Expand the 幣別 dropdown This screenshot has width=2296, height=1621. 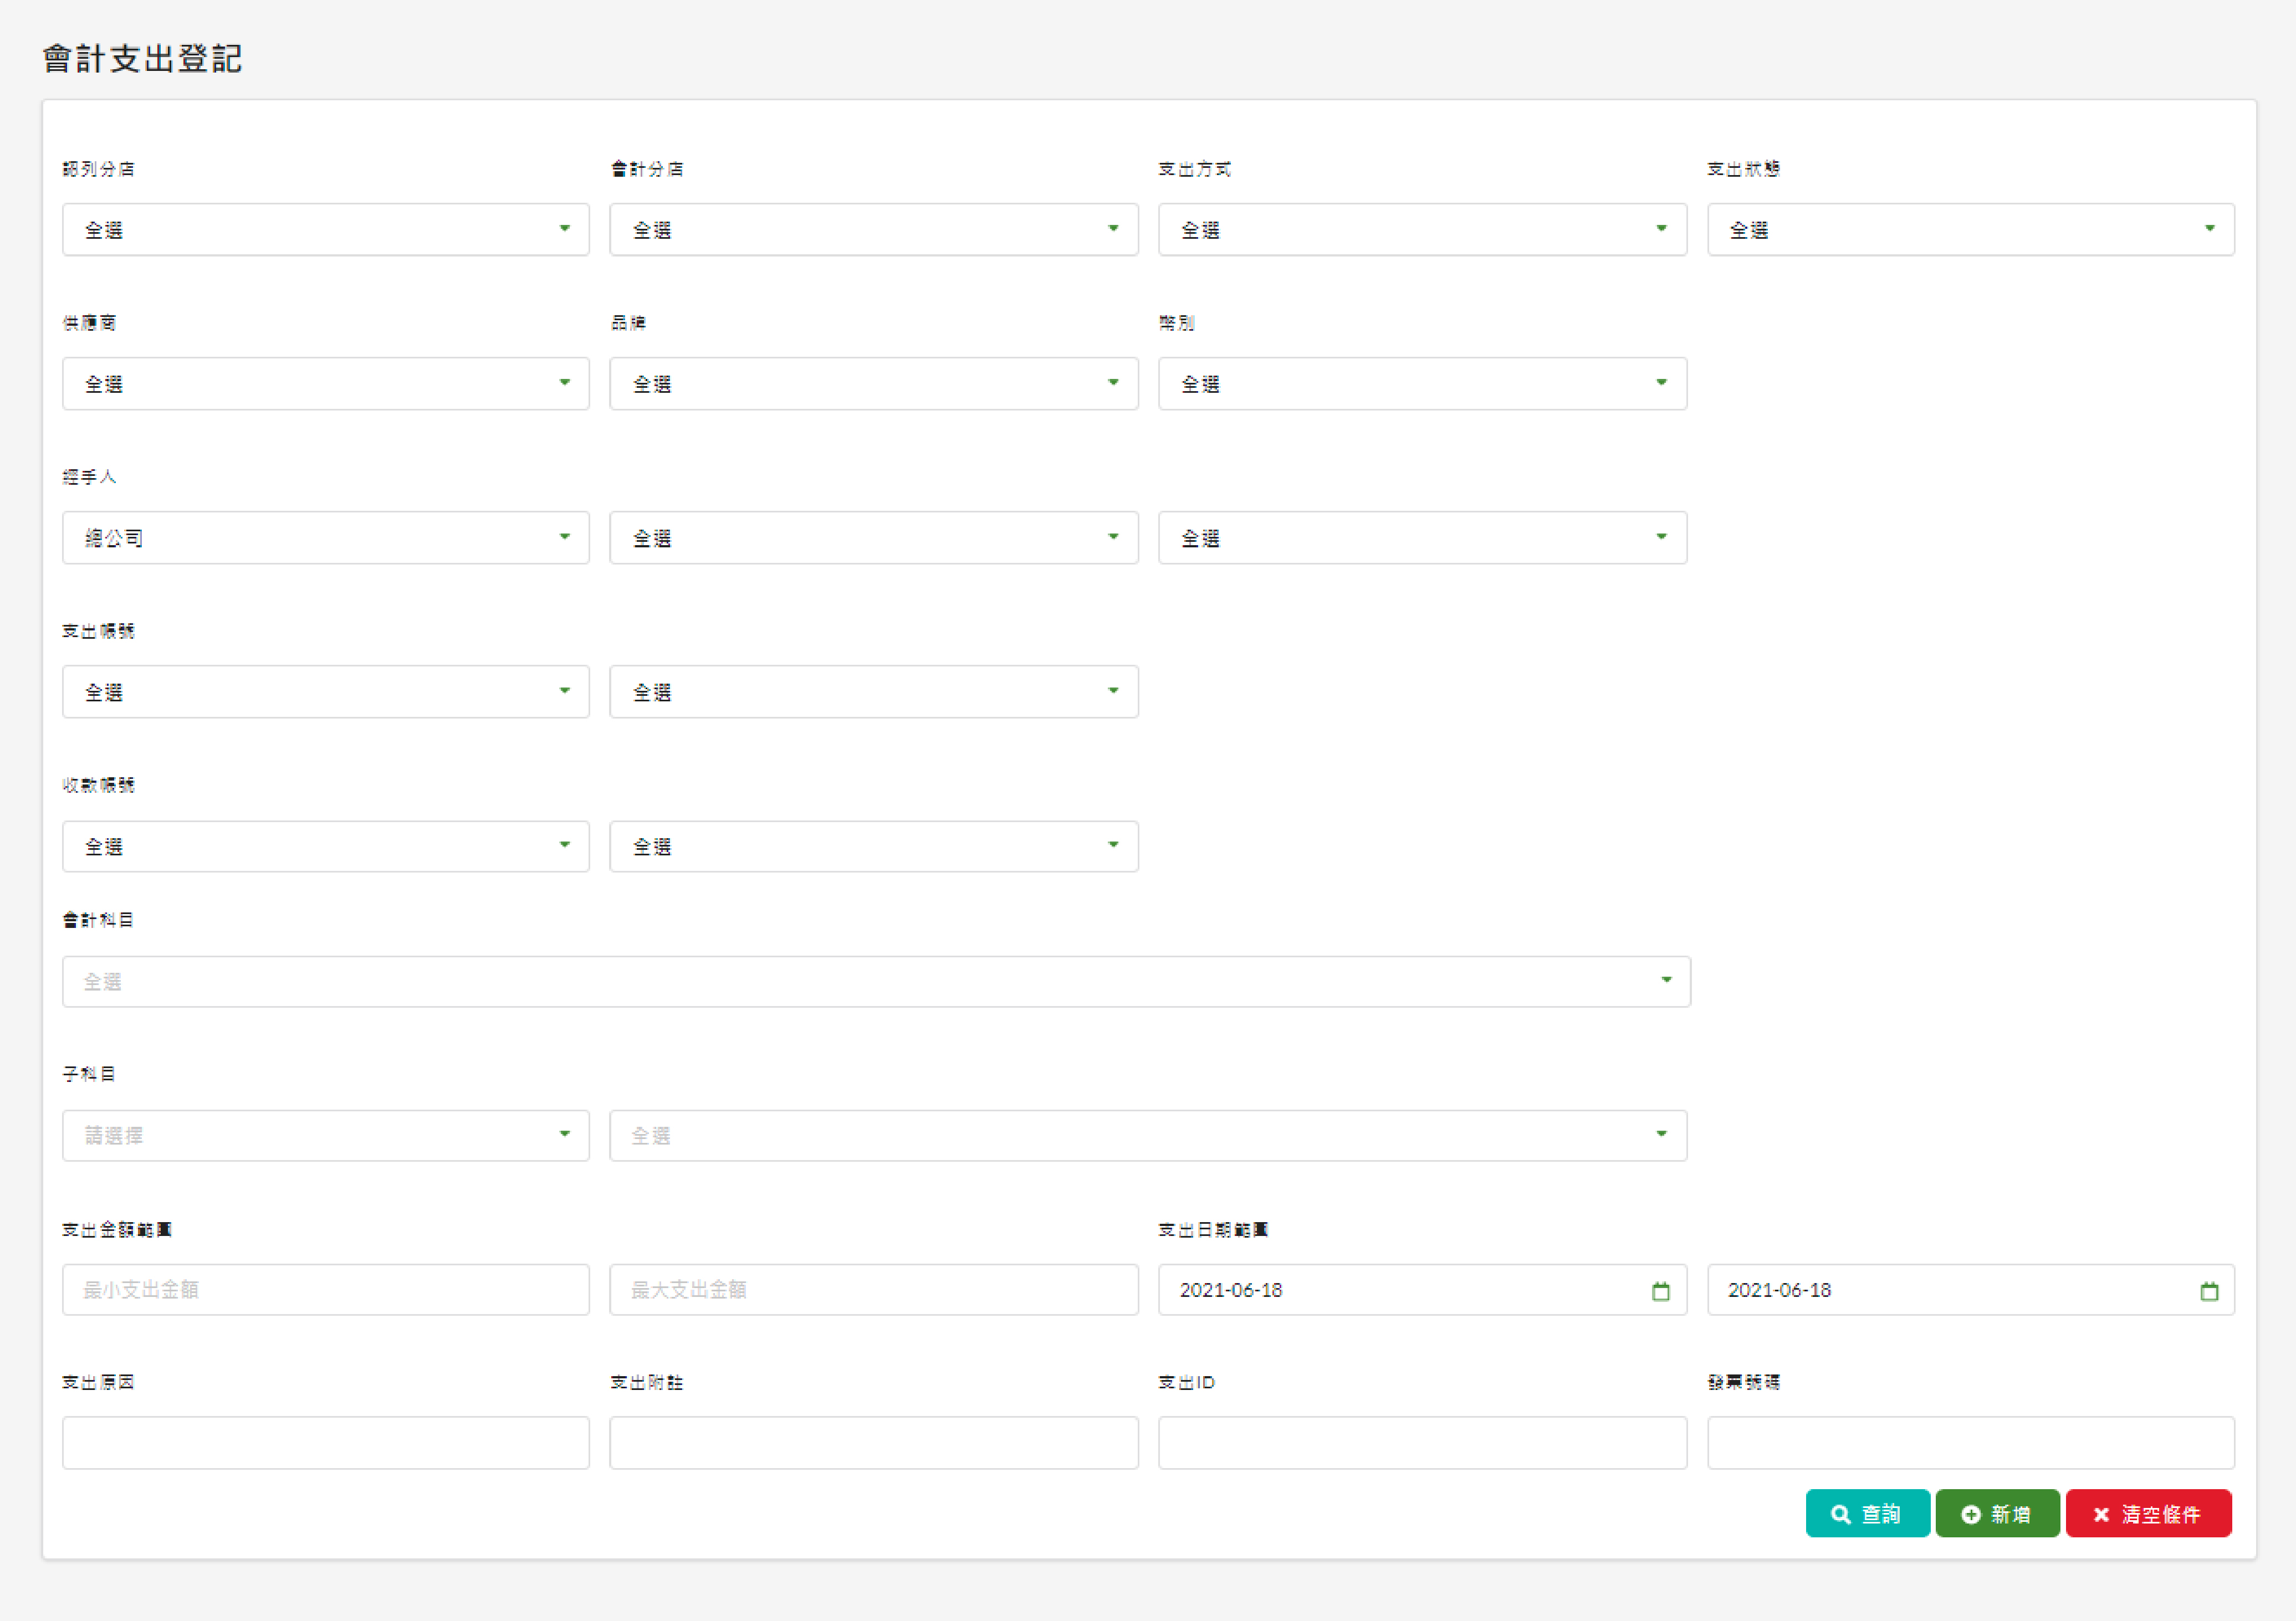point(1422,384)
